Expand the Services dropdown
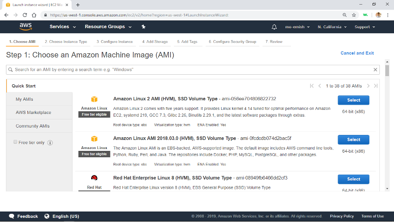394x222 pixels. pos(62,26)
